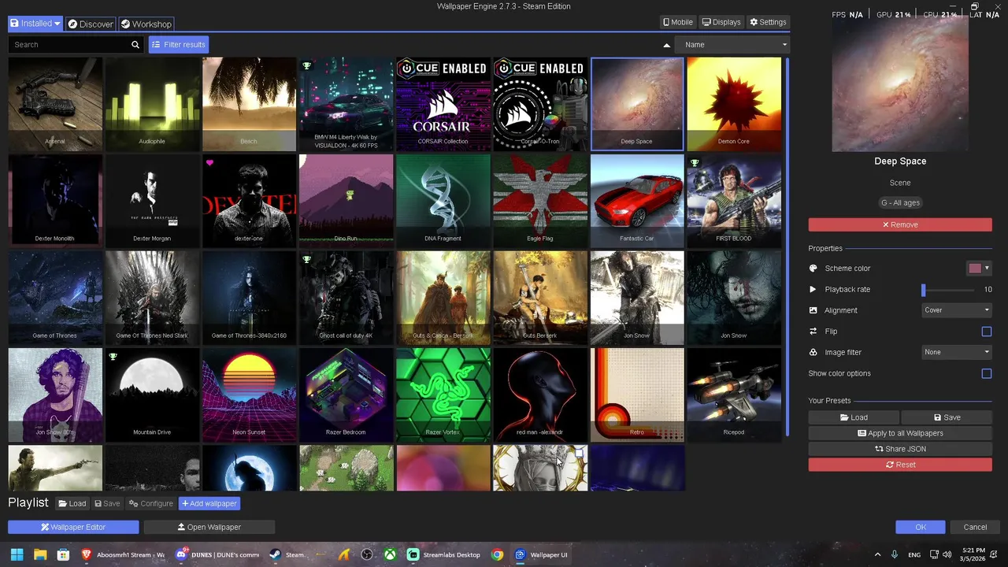Click the Filter results button

(x=178, y=45)
